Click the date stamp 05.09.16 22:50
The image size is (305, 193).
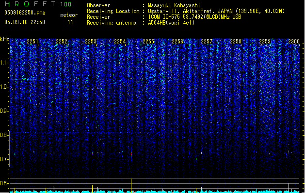point(25,22)
